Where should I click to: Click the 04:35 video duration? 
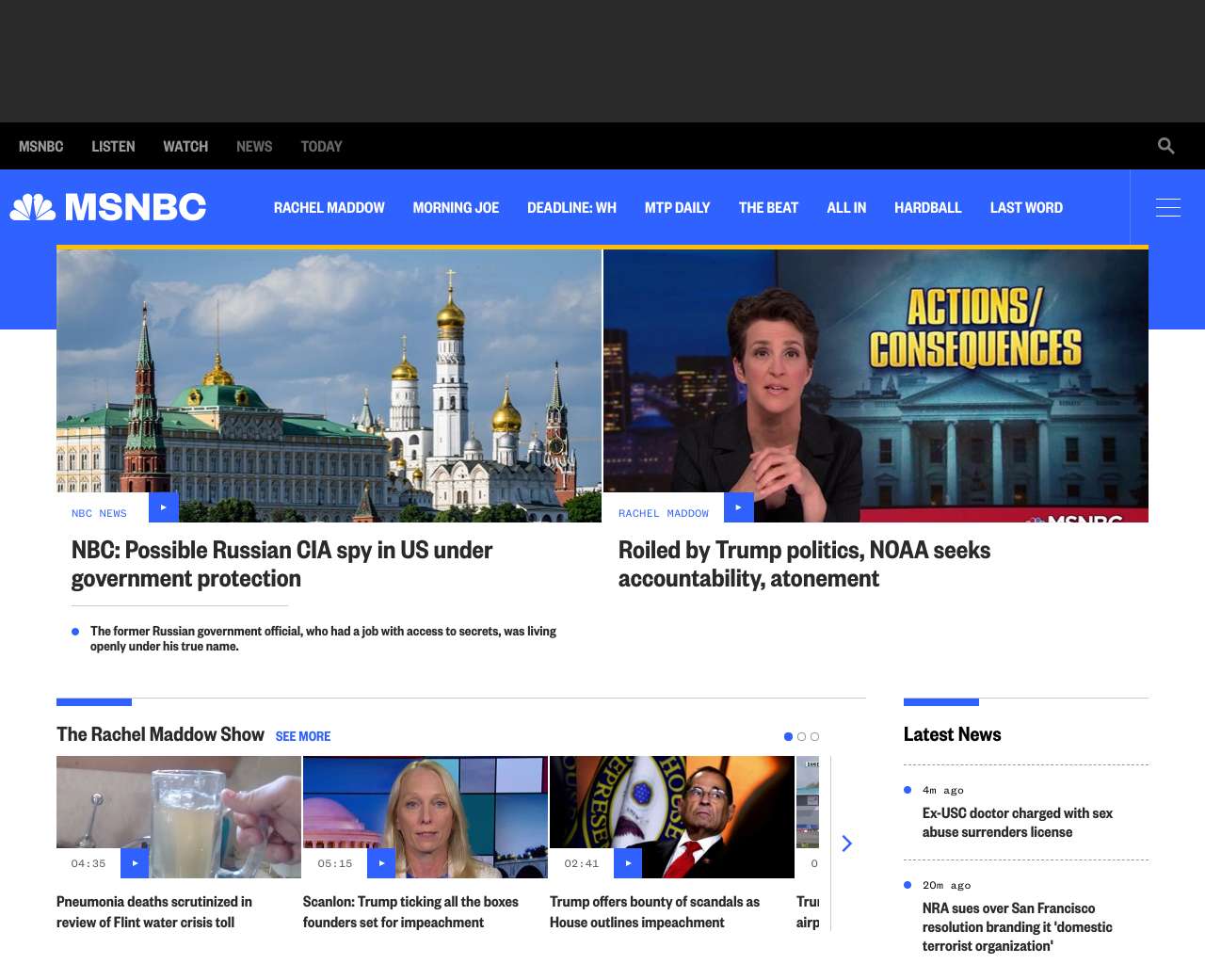[88, 863]
